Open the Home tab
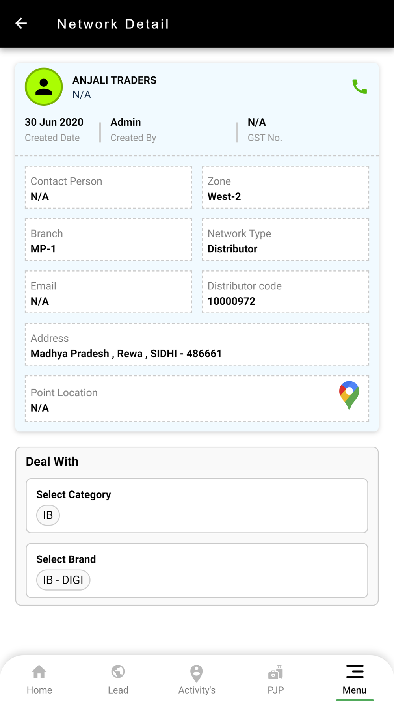The width and height of the screenshot is (394, 701). [x=39, y=679]
